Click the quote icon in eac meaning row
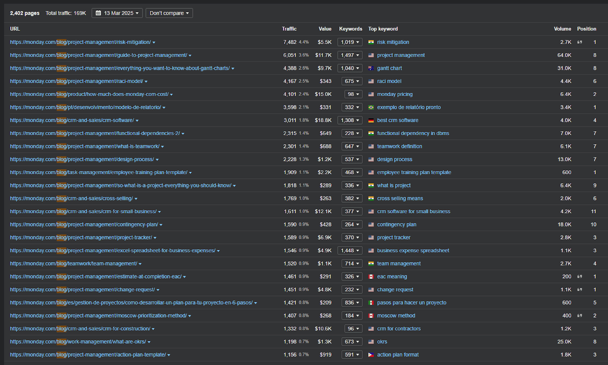This screenshot has width=608, height=365. coord(579,277)
